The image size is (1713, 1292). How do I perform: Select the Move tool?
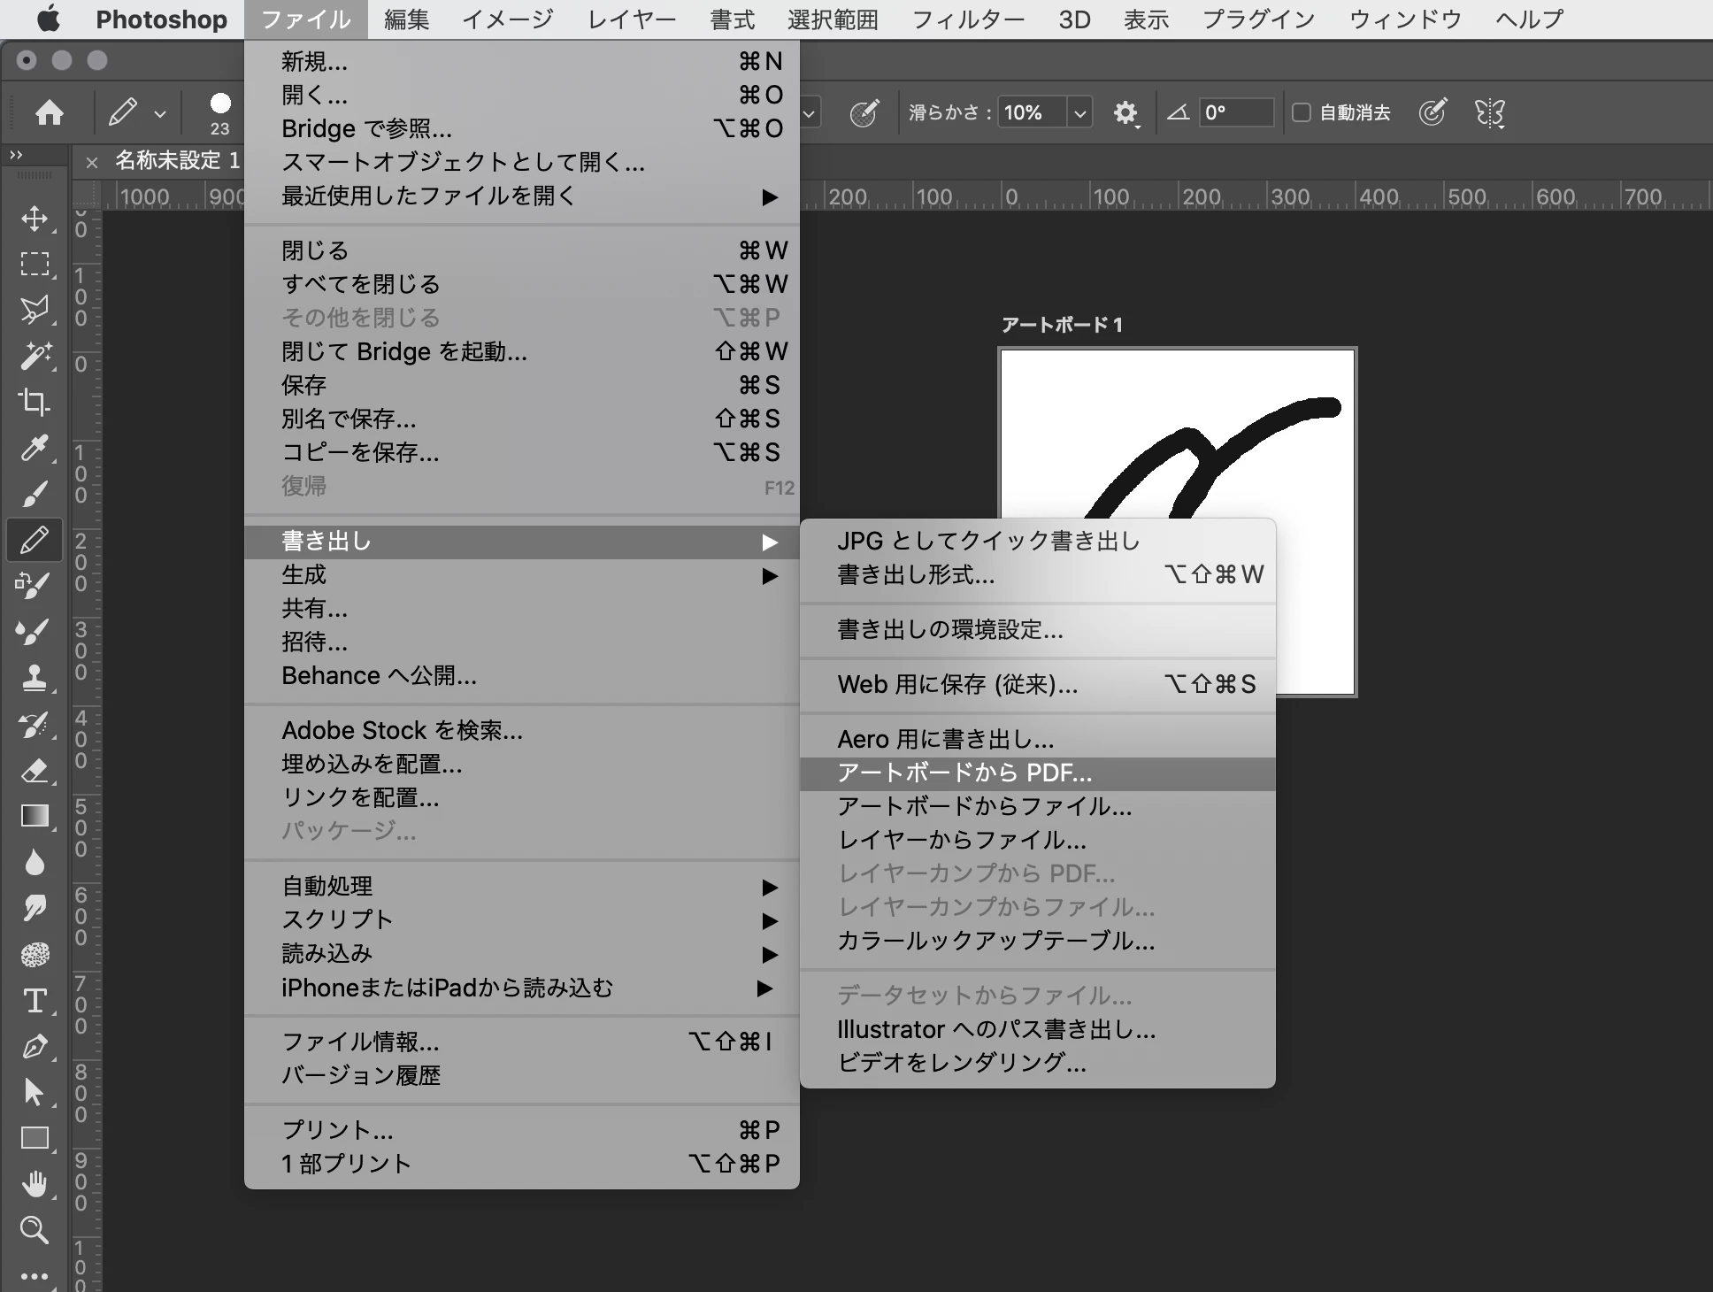point(34,219)
